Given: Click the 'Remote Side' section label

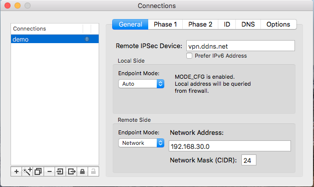Looking at the screenshot, I should [134, 120].
